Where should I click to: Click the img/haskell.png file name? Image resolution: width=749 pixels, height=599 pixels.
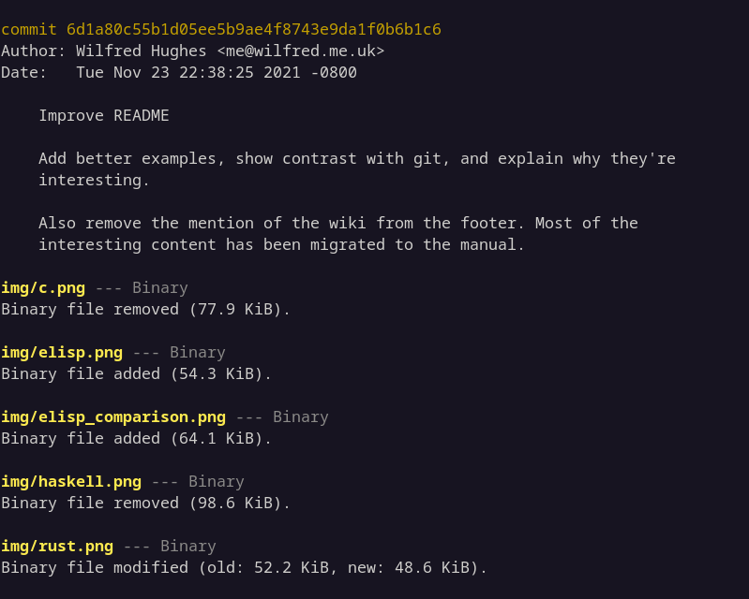71,481
